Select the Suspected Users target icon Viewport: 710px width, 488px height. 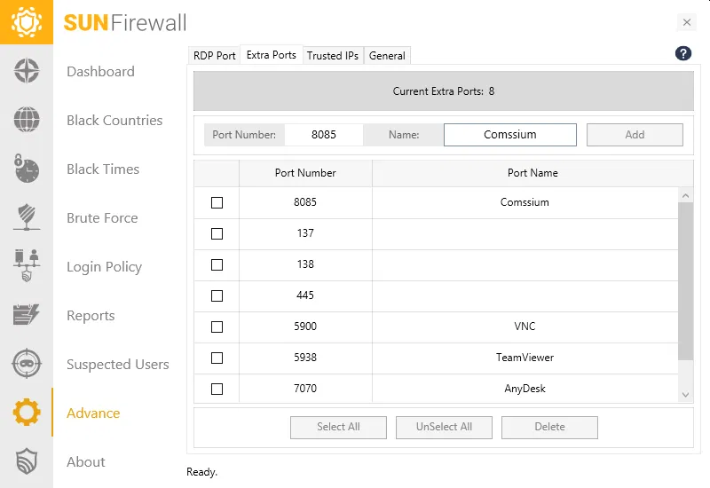(x=27, y=364)
